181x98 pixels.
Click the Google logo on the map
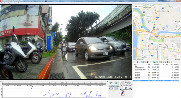[137, 59]
